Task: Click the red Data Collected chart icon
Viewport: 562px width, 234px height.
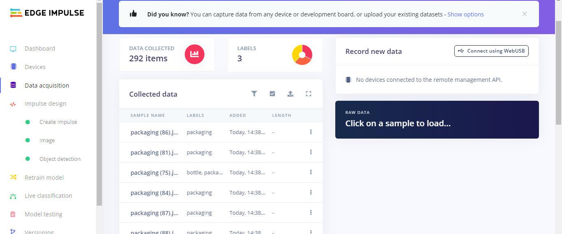Action: tap(195, 54)
